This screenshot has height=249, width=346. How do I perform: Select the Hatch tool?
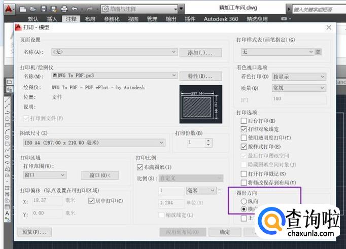pyautogui.click(x=7, y=188)
